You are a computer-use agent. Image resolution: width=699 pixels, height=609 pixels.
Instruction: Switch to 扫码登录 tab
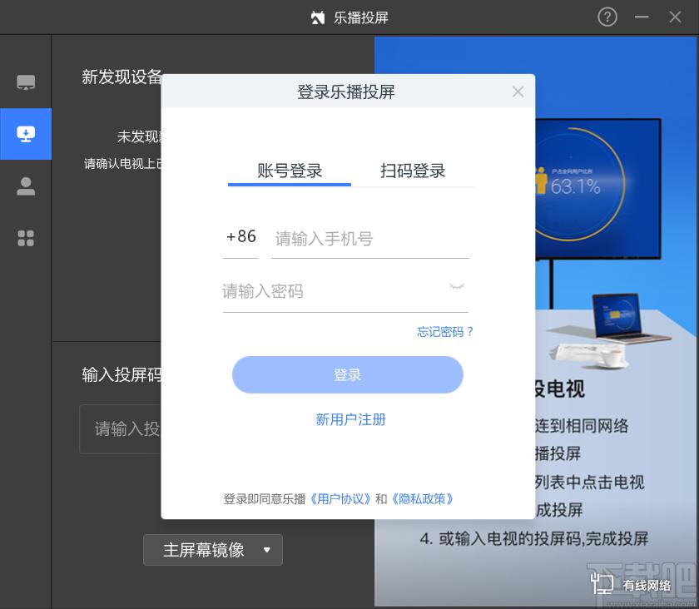point(413,171)
